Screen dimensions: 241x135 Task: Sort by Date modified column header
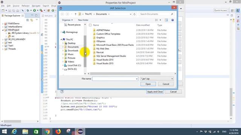pyautogui.click(x=143, y=25)
